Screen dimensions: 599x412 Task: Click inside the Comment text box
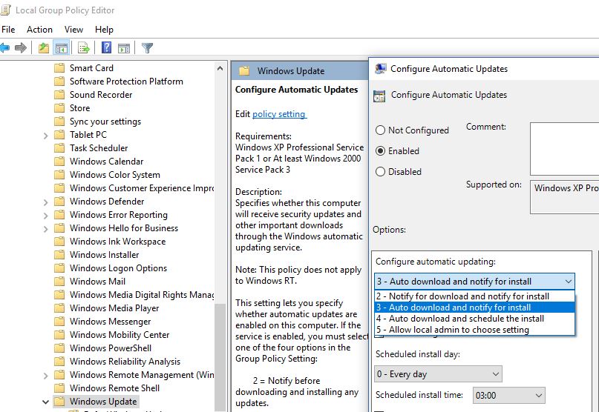coord(564,149)
